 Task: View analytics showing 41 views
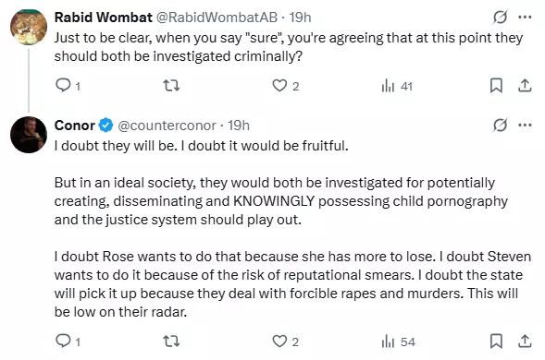coord(397,86)
